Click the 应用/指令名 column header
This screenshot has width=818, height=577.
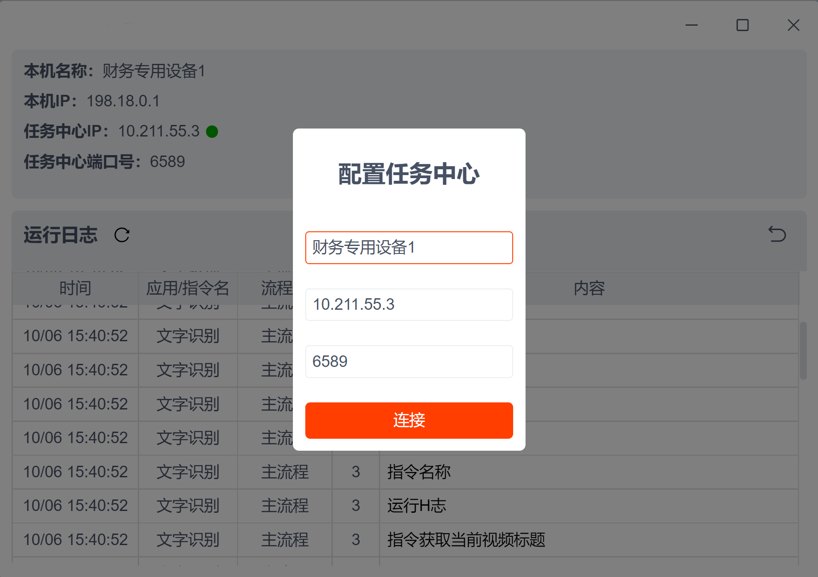pos(187,288)
